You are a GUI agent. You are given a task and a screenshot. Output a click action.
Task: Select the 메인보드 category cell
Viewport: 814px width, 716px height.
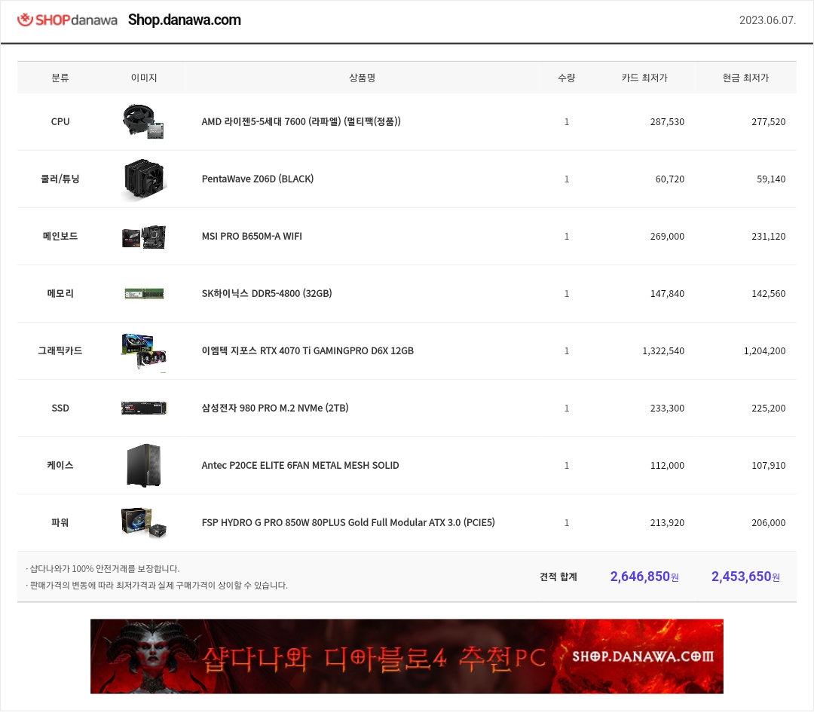60,236
